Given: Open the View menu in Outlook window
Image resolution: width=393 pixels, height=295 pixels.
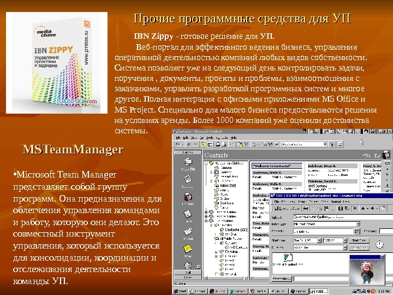Looking at the screenshot, I should (194, 138).
